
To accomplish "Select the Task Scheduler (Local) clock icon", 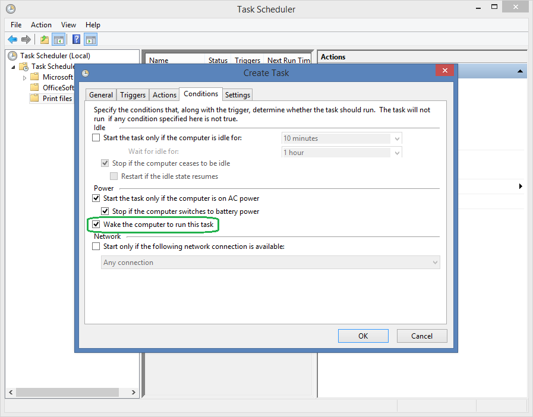I will [x=12, y=56].
